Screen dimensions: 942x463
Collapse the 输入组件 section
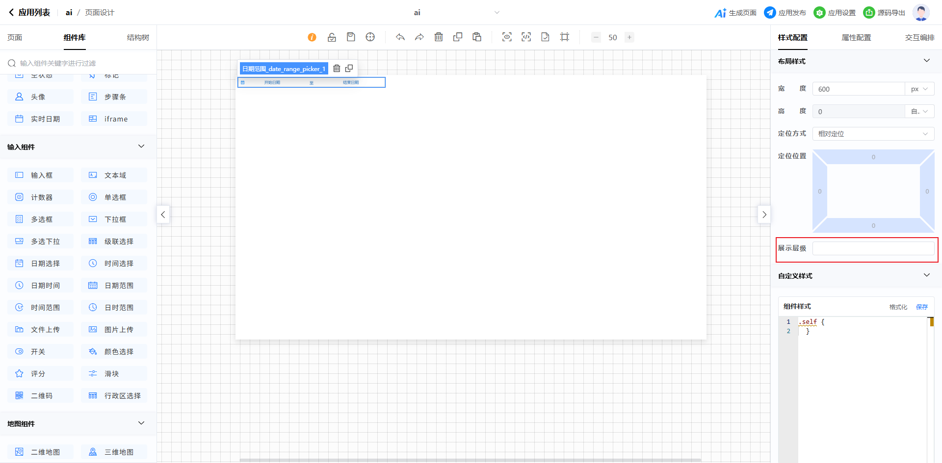pos(141,146)
